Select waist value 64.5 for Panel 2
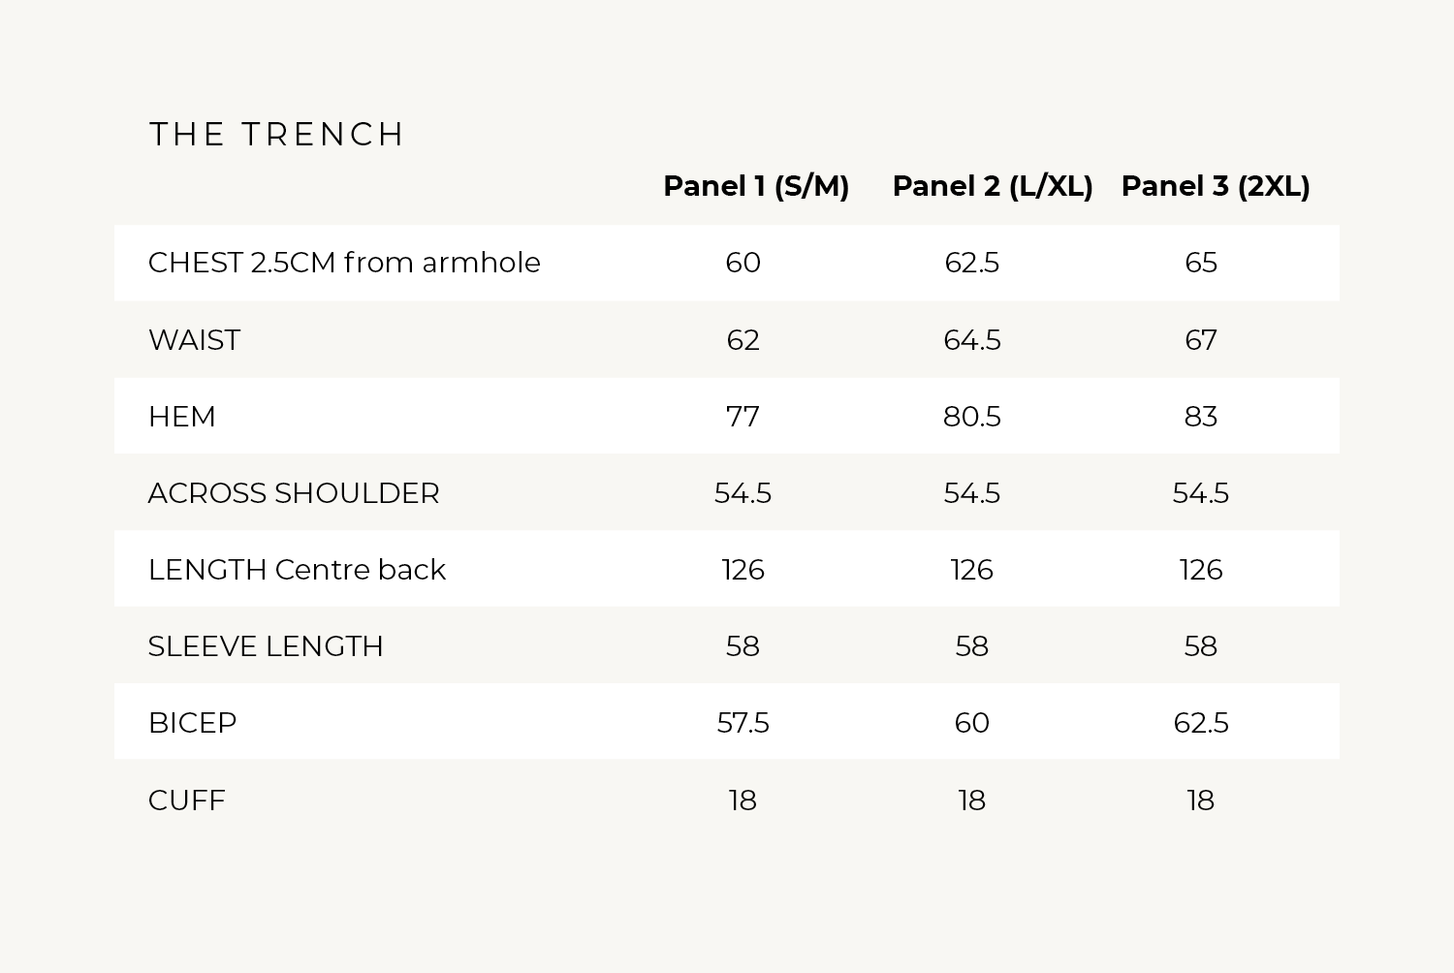 [x=971, y=340]
